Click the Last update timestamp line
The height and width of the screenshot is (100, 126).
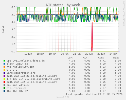pyautogui.click(x=94, y=94)
